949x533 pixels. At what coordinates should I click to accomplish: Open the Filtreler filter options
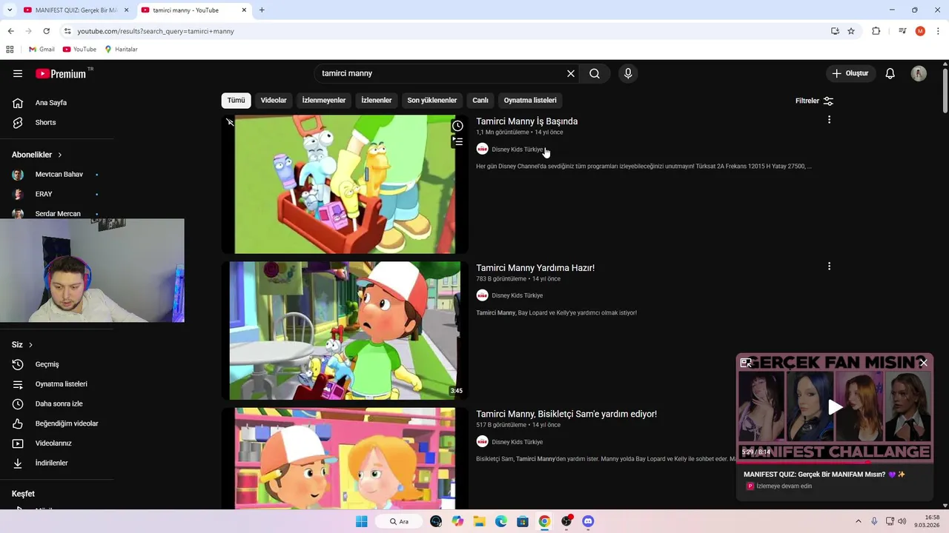814,101
